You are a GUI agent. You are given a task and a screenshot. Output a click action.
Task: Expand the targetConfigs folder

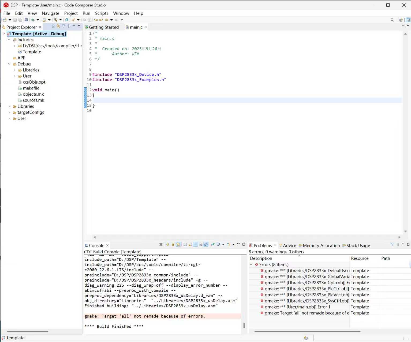[9, 112]
